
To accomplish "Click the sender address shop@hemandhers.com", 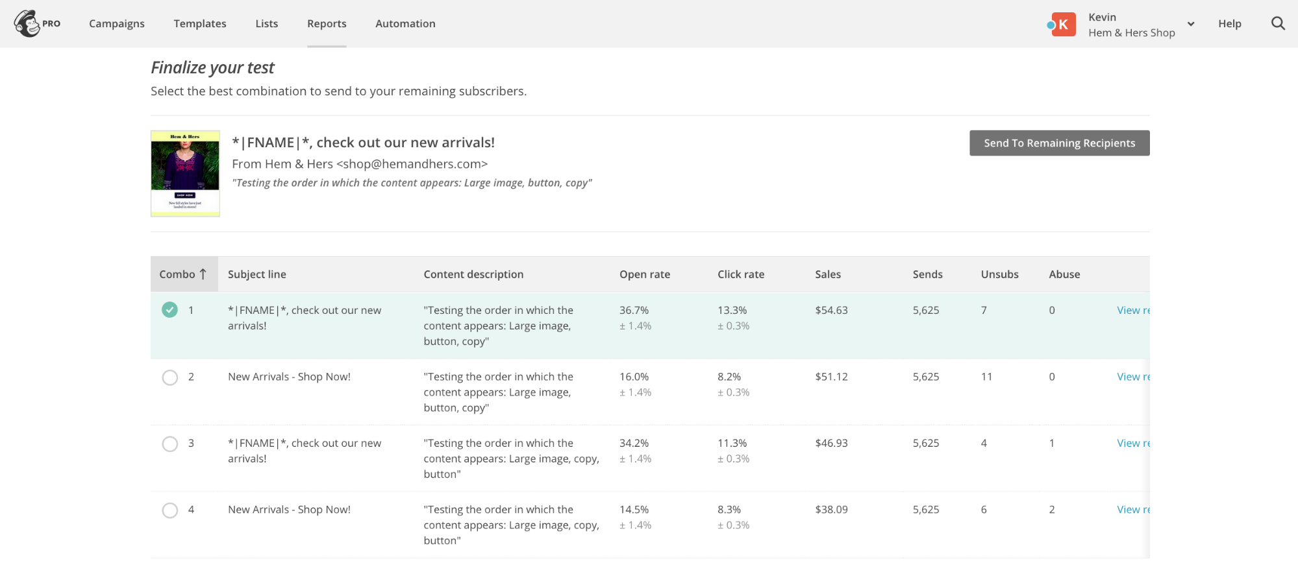I will tap(412, 164).
